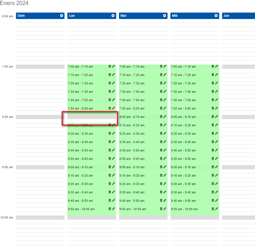Edit the 9:50 am slot on Lun
The height and width of the screenshot is (249, 255).
pyautogui.click(x=113, y=209)
